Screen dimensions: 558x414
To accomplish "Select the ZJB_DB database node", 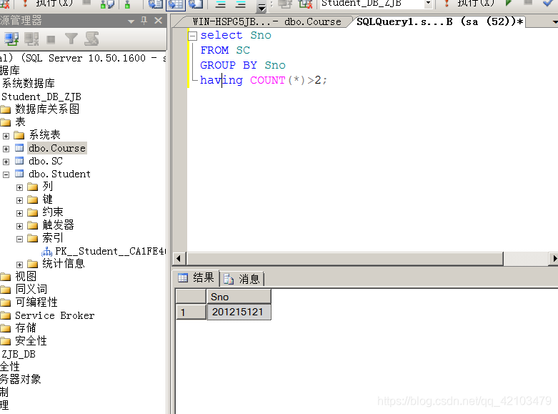I will click(18, 354).
